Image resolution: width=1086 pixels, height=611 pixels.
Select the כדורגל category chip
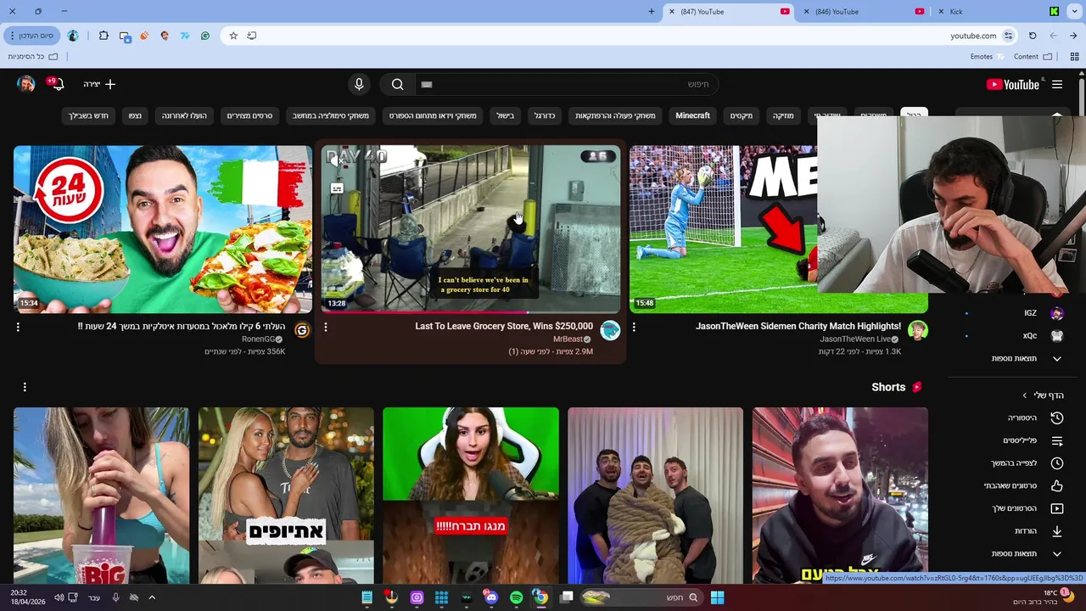pyautogui.click(x=544, y=115)
